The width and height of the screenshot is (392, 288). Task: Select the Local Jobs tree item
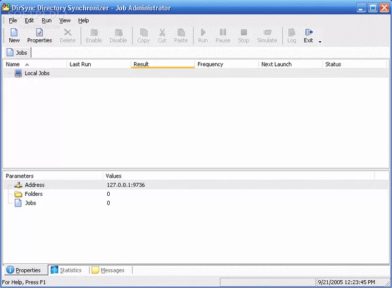tap(37, 73)
